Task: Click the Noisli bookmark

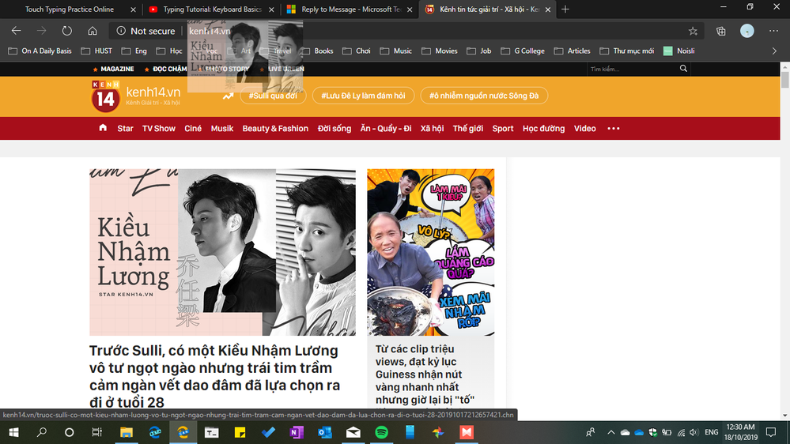Action: tap(679, 51)
